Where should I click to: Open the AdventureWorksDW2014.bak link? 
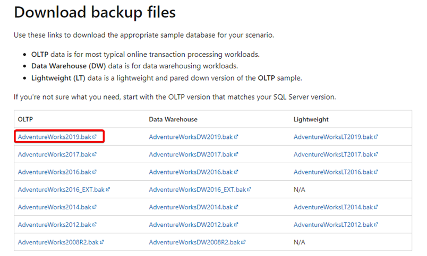coord(191,207)
